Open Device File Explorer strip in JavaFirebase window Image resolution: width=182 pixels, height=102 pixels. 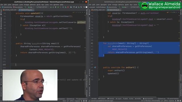click(87, 81)
